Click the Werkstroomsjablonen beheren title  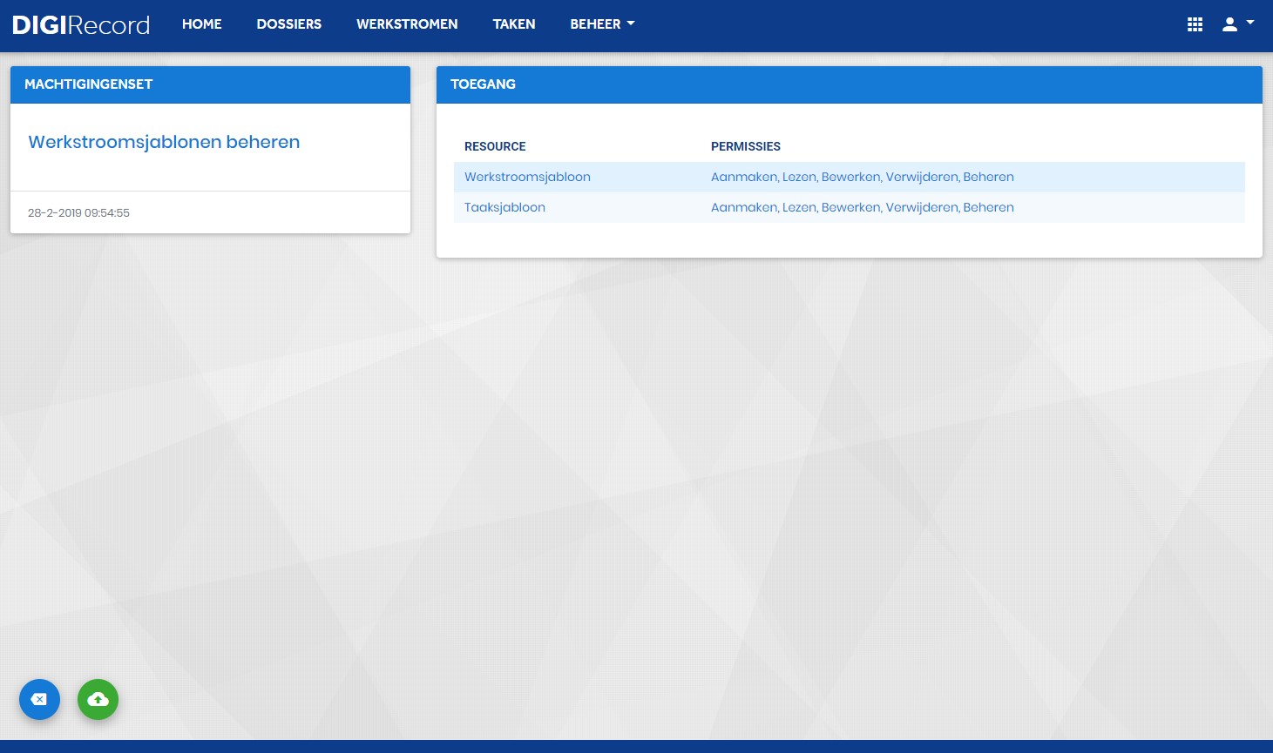coord(164,142)
